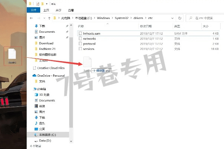224x149 pixels.
Task: Open Creative Cloud Files in sidebar
Action: click(x=51, y=68)
